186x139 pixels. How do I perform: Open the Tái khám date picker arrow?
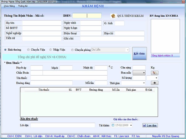pyautogui.click(x=131, y=125)
